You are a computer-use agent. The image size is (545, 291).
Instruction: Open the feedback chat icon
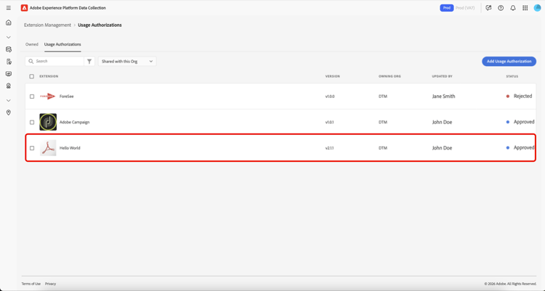pyautogui.click(x=489, y=8)
